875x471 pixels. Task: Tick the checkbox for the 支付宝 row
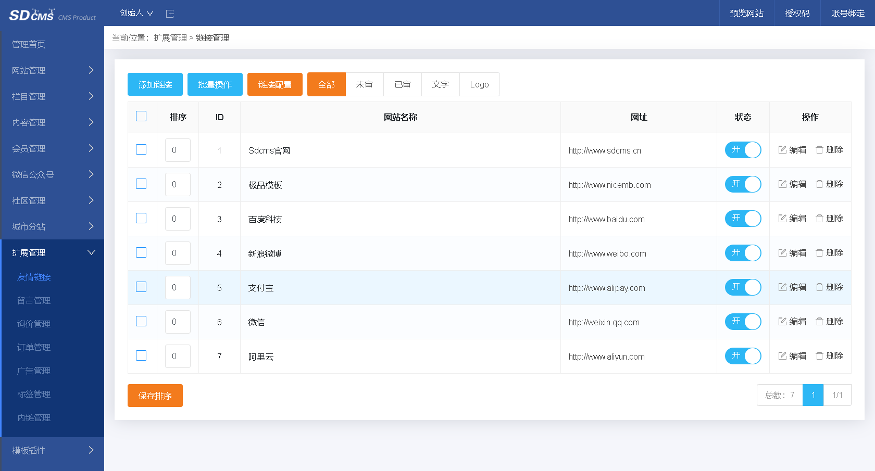click(141, 287)
